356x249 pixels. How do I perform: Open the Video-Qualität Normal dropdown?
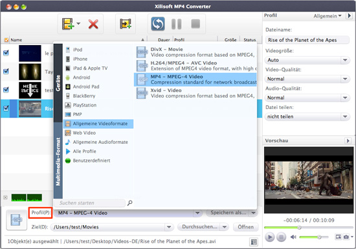[307, 79]
